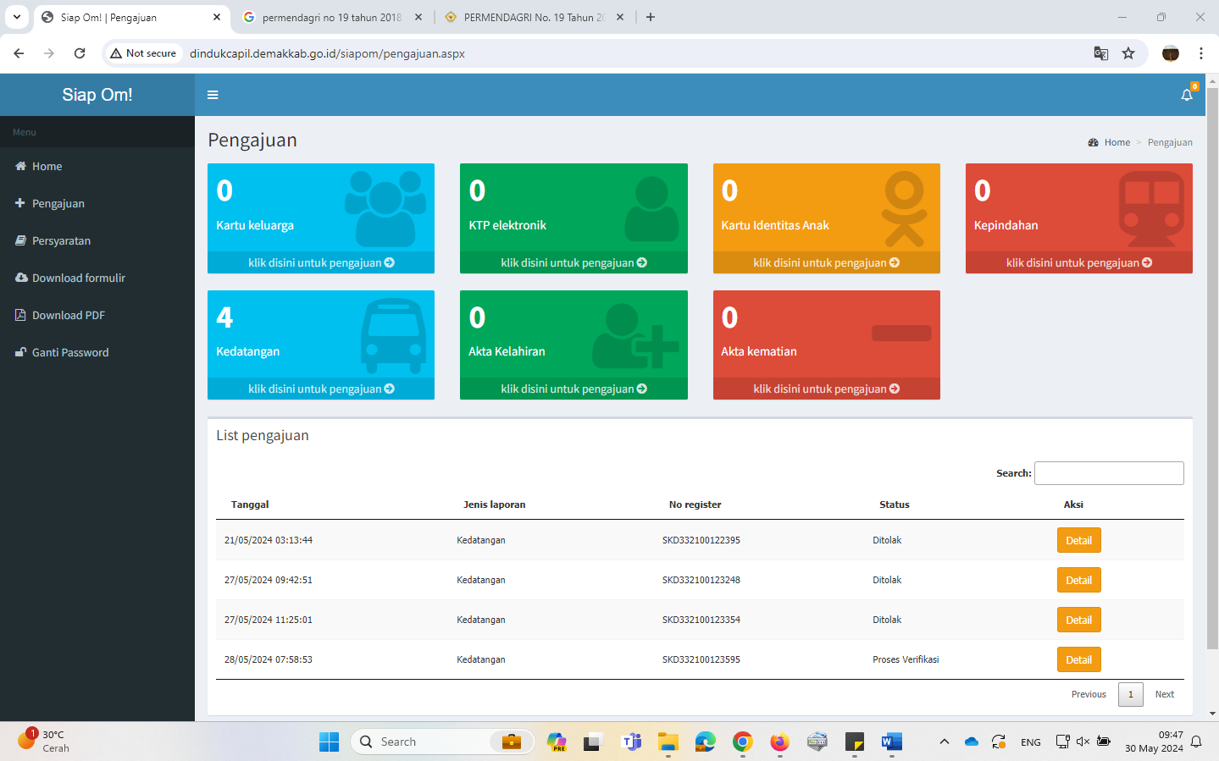Go to Persyaratan in the sidebar
This screenshot has width=1219, height=761.
click(x=61, y=240)
